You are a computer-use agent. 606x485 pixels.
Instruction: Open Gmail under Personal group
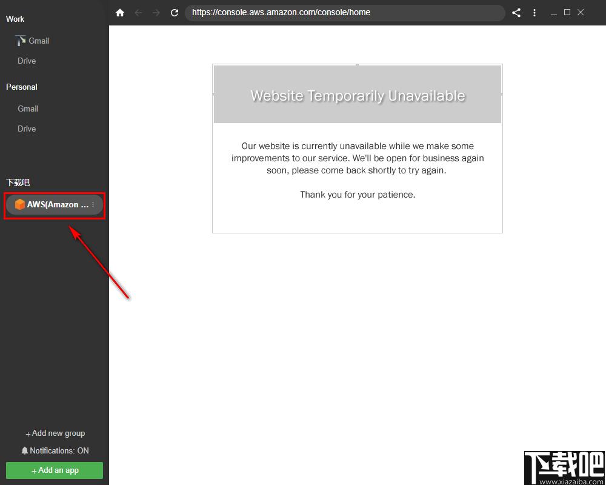click(x=28, y=109)
